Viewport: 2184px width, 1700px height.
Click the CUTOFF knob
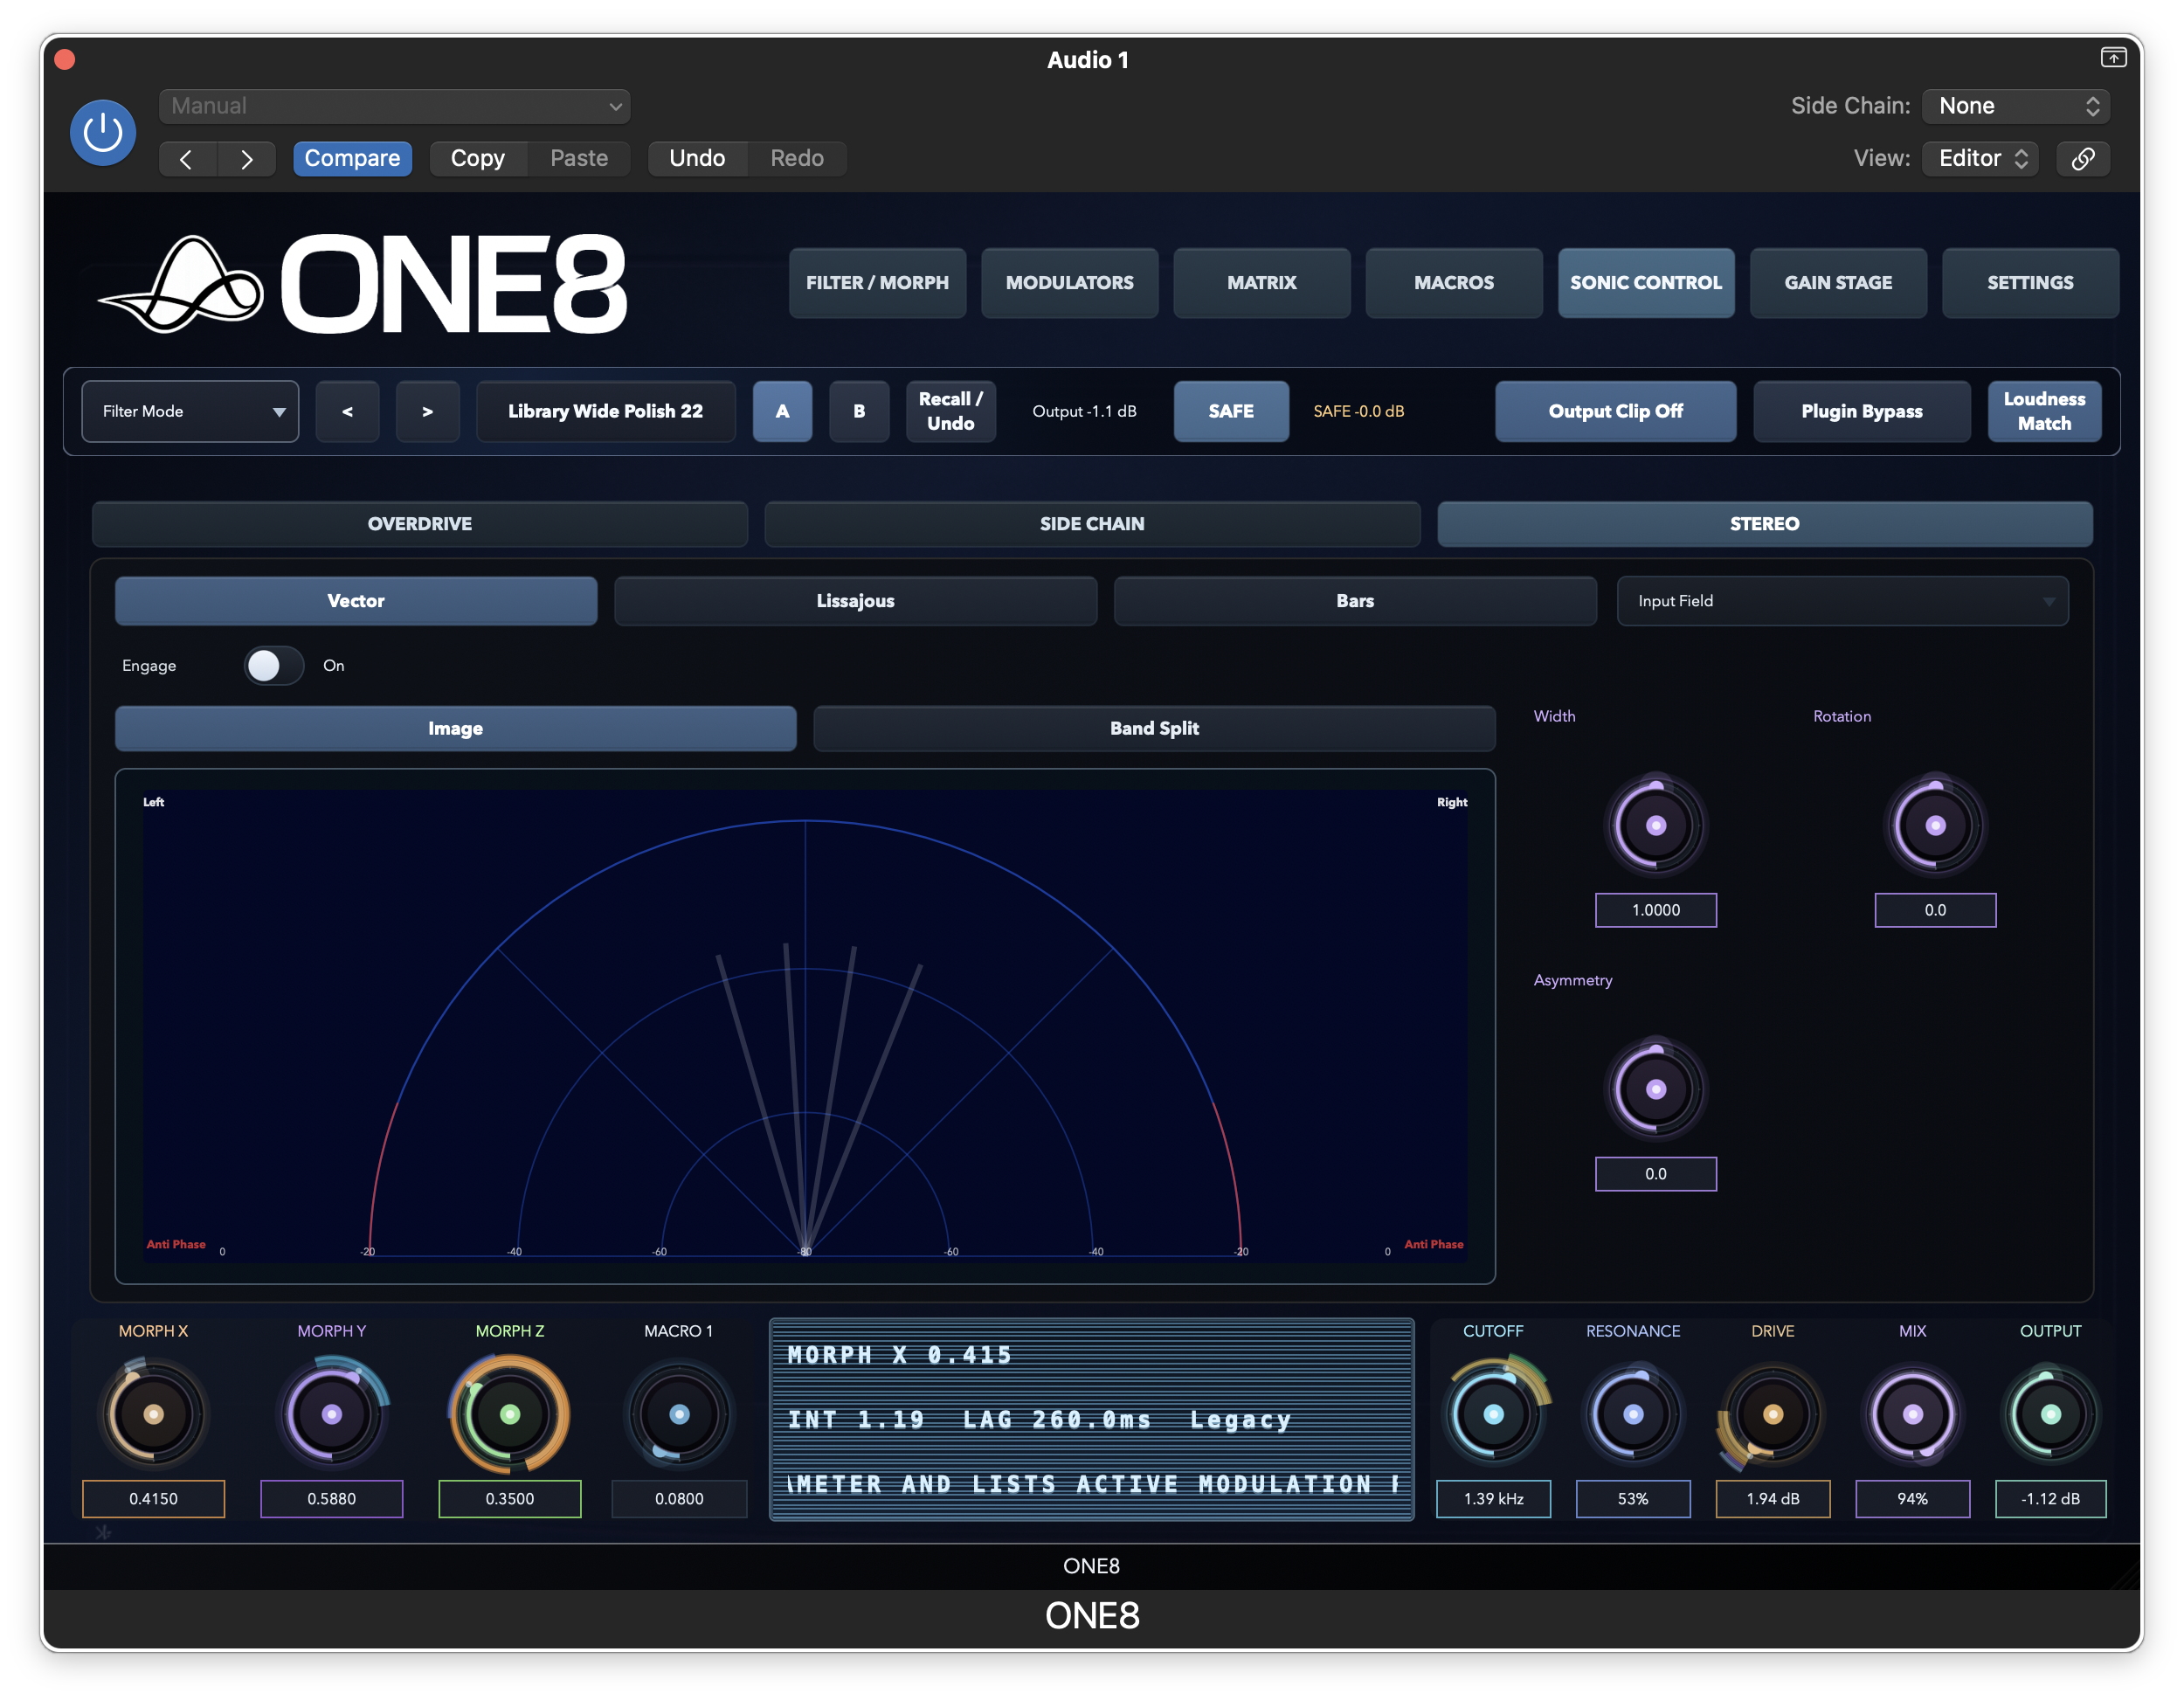pyautogui.click(x=1493, y=1414)
